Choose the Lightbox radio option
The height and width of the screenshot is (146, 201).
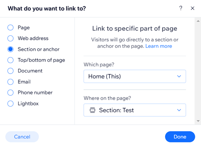(x=10, y=103)
